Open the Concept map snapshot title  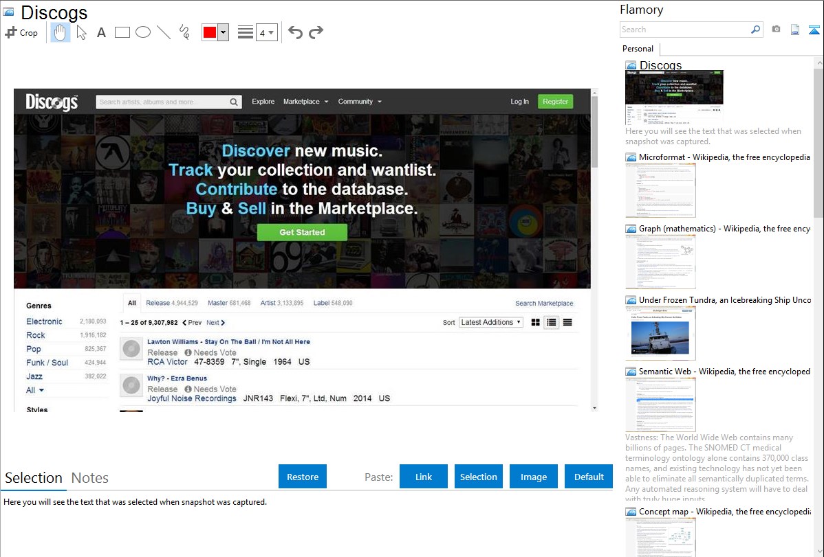point(725,511)
